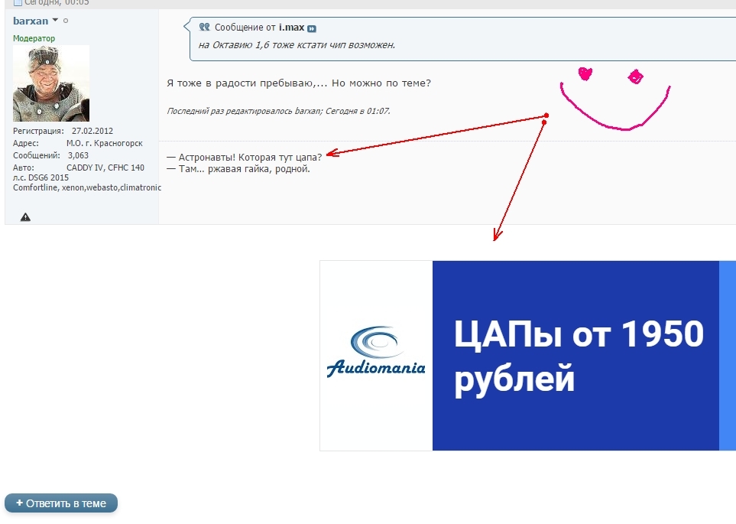The height and width of the screenshot is (524, 736).
Task: Jump to i.max's quoted post via arrow icon
Action: 312,28
